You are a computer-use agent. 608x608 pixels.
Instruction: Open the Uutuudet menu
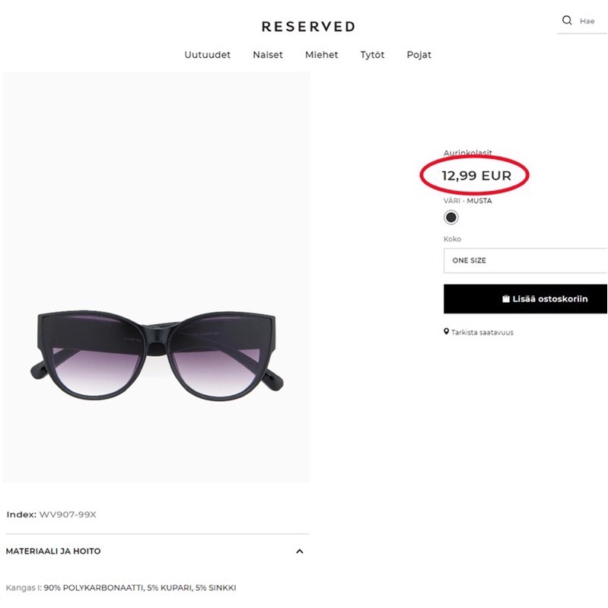pyautogui.click(x=208, y=55)
